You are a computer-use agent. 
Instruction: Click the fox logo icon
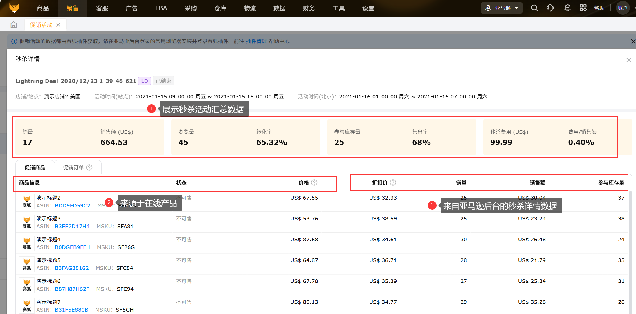tap(14, 8)
